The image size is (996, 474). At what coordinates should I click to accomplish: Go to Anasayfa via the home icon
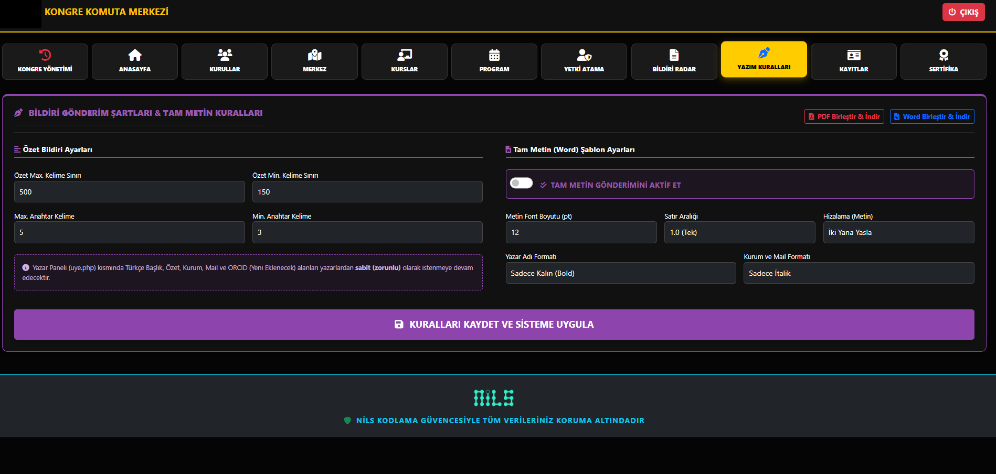pos(135,55)
